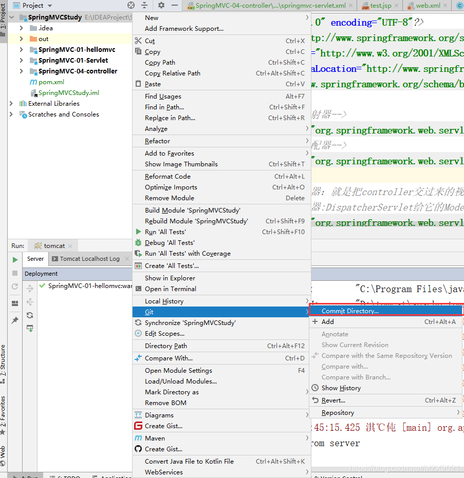Screen dimensions: 464x478
Task: Select Reformat Code
Action: 221,176
